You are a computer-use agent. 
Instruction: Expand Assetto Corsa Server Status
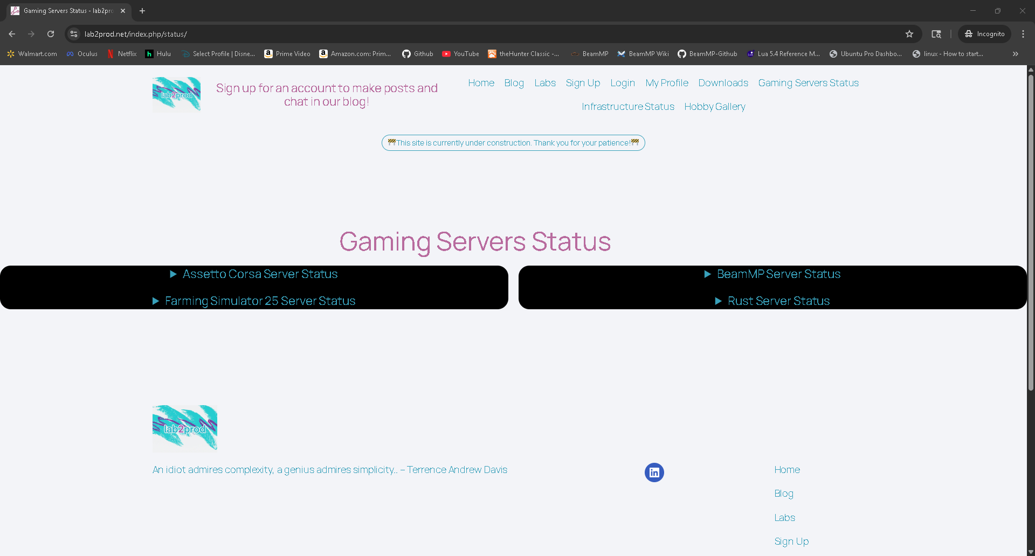254,274
